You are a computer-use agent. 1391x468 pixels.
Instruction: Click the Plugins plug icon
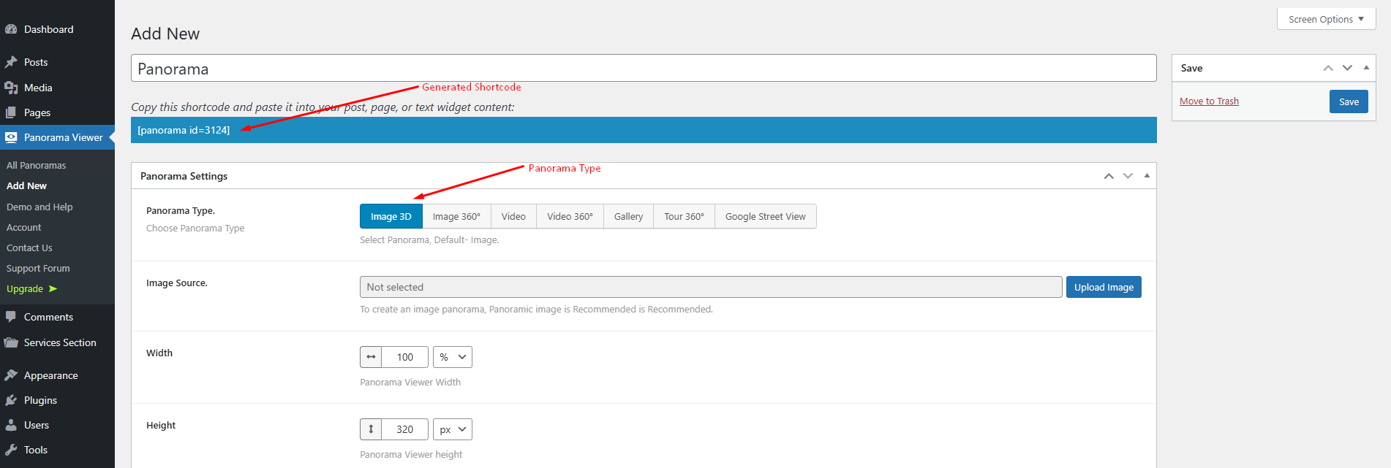click(x=11, y=400)
